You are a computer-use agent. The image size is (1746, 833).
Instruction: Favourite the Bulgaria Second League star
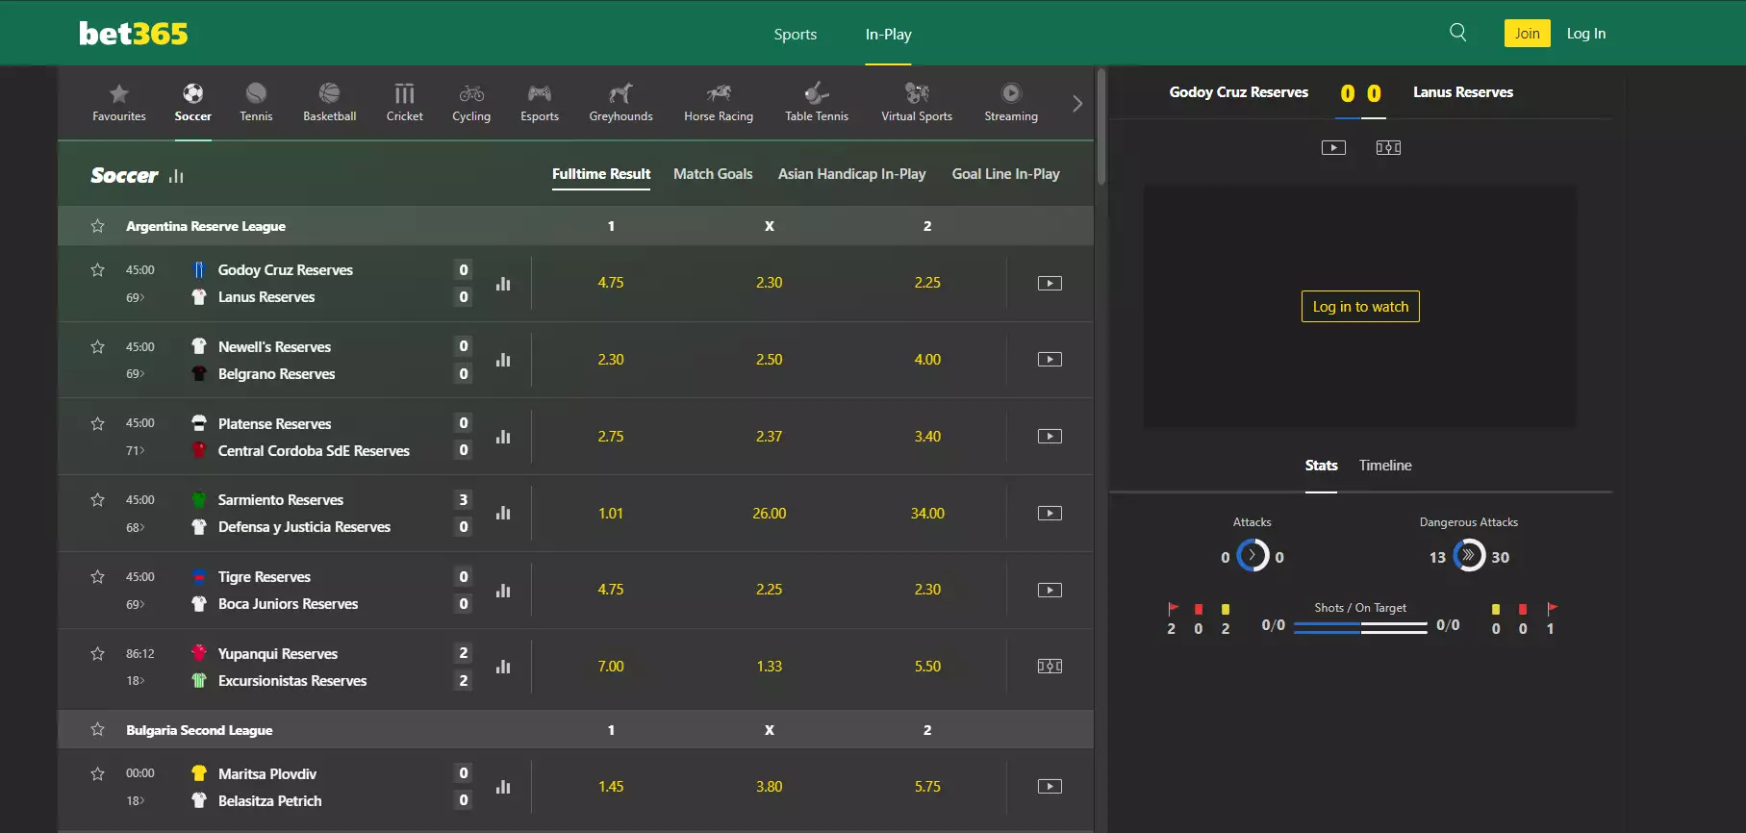97,729
